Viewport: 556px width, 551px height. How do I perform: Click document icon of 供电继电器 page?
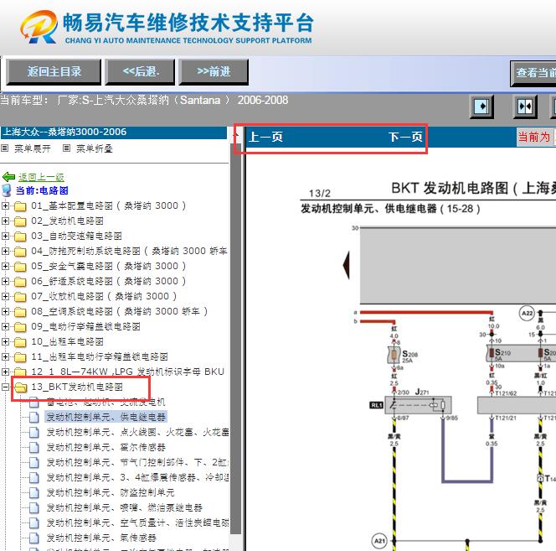[34, 418]
